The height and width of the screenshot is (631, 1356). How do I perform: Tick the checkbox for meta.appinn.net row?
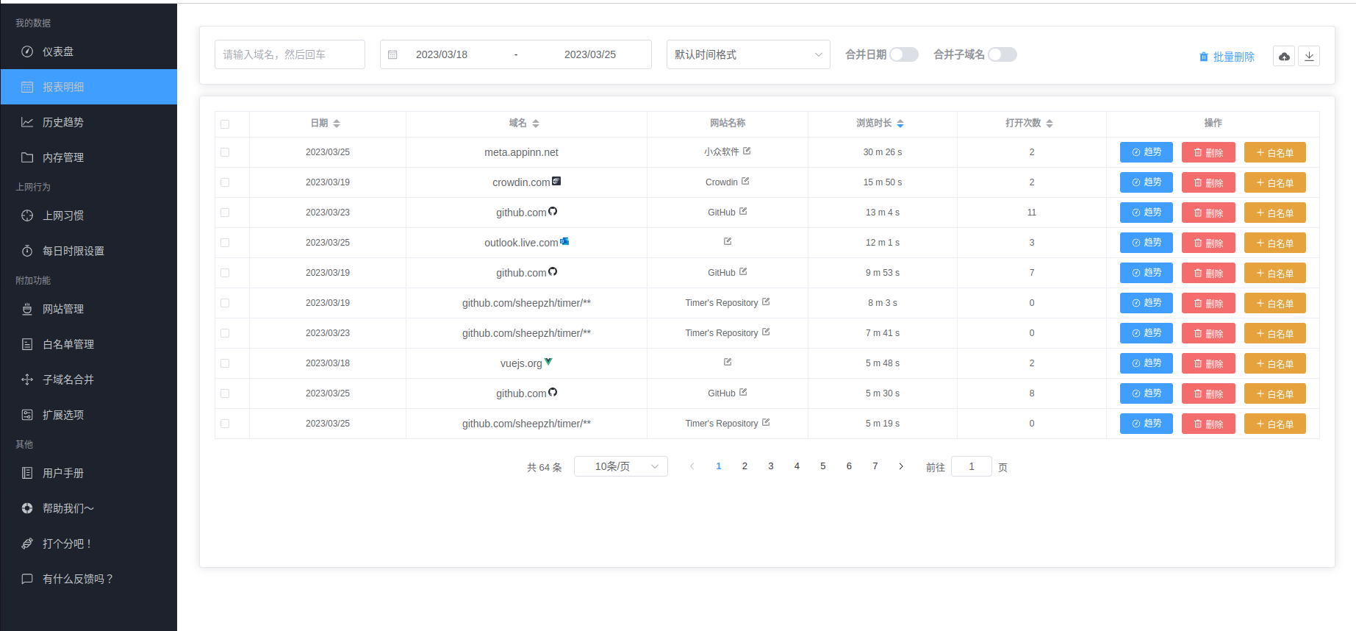(225, 152)
